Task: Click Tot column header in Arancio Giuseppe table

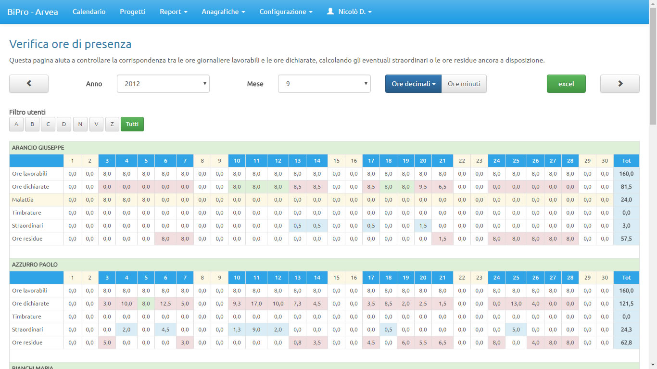Action: click(x=626, y=161)
